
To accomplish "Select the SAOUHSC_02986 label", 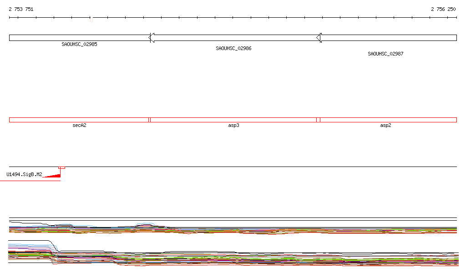I will (233, 48).
